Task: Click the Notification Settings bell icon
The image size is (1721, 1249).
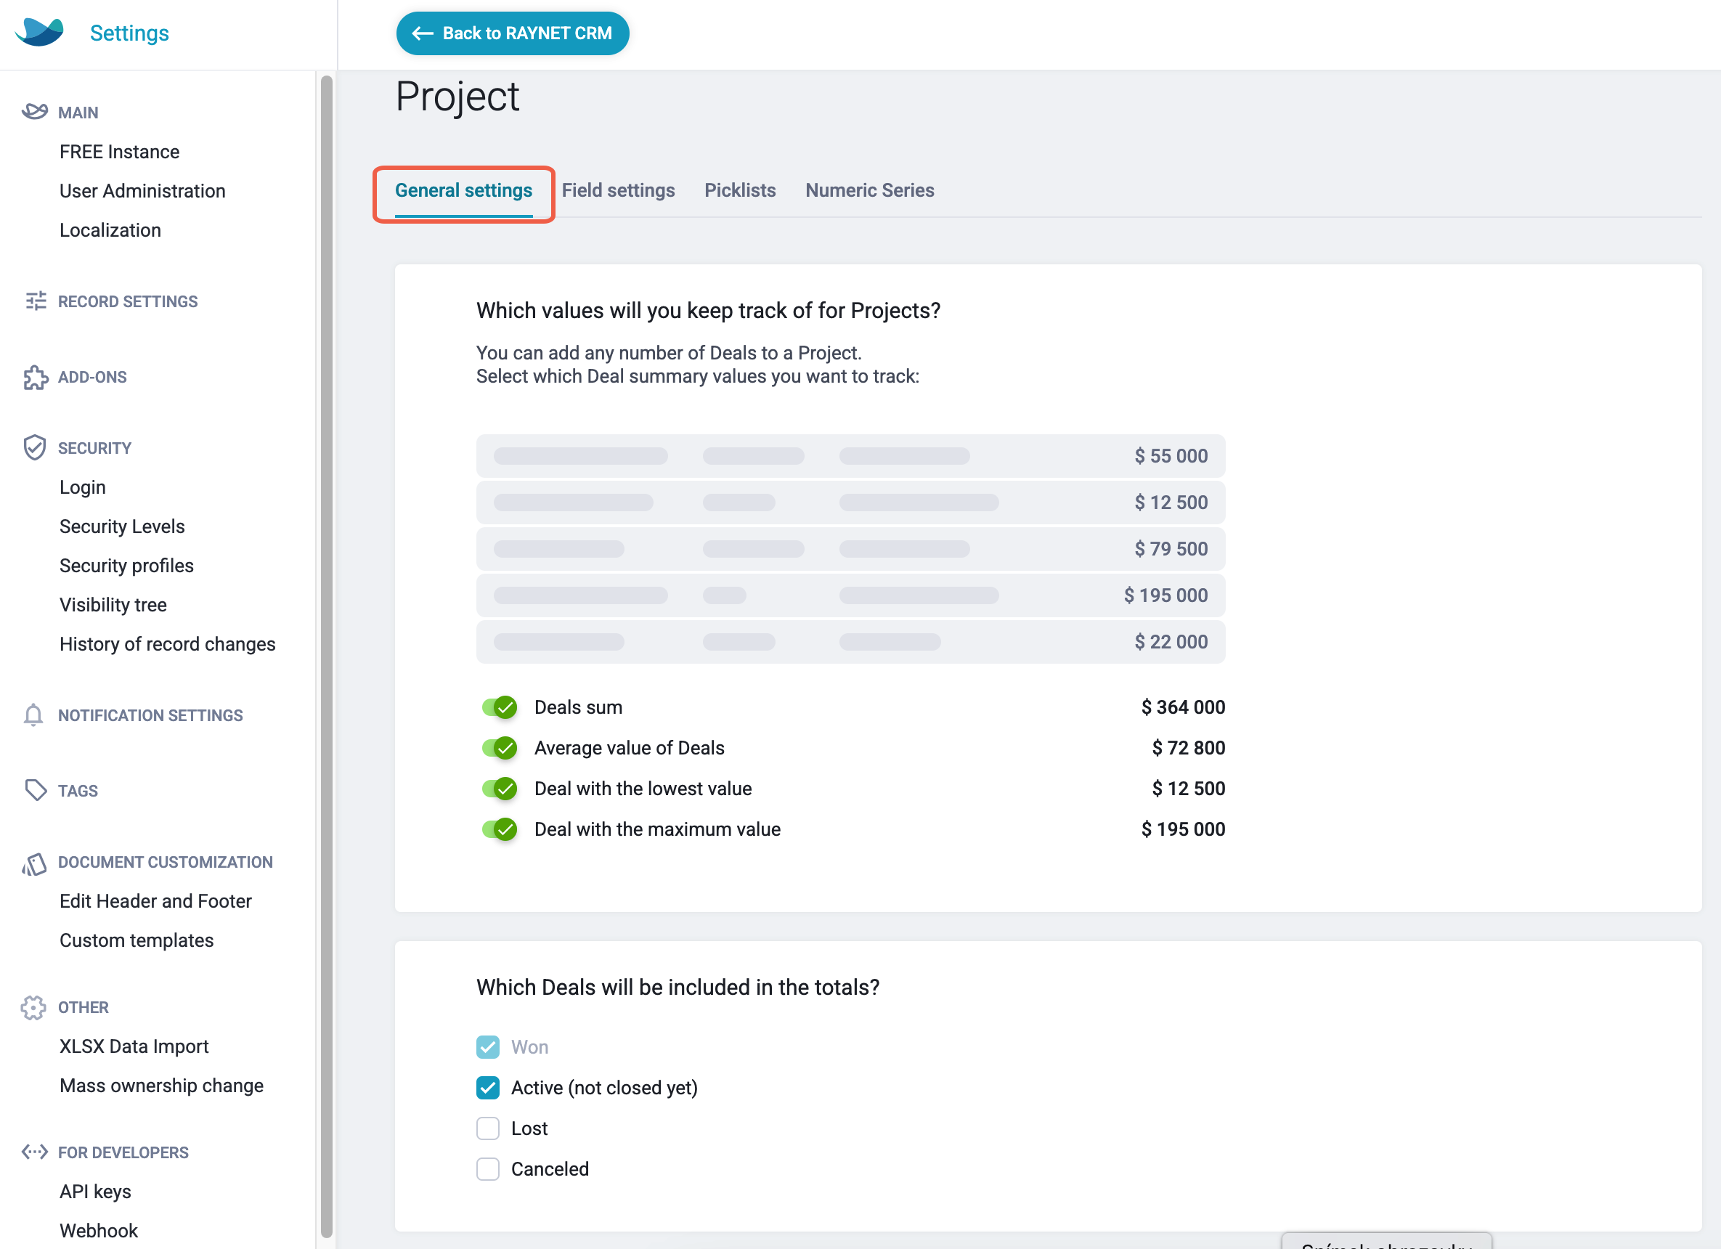Action: click(x=33, y=715)
